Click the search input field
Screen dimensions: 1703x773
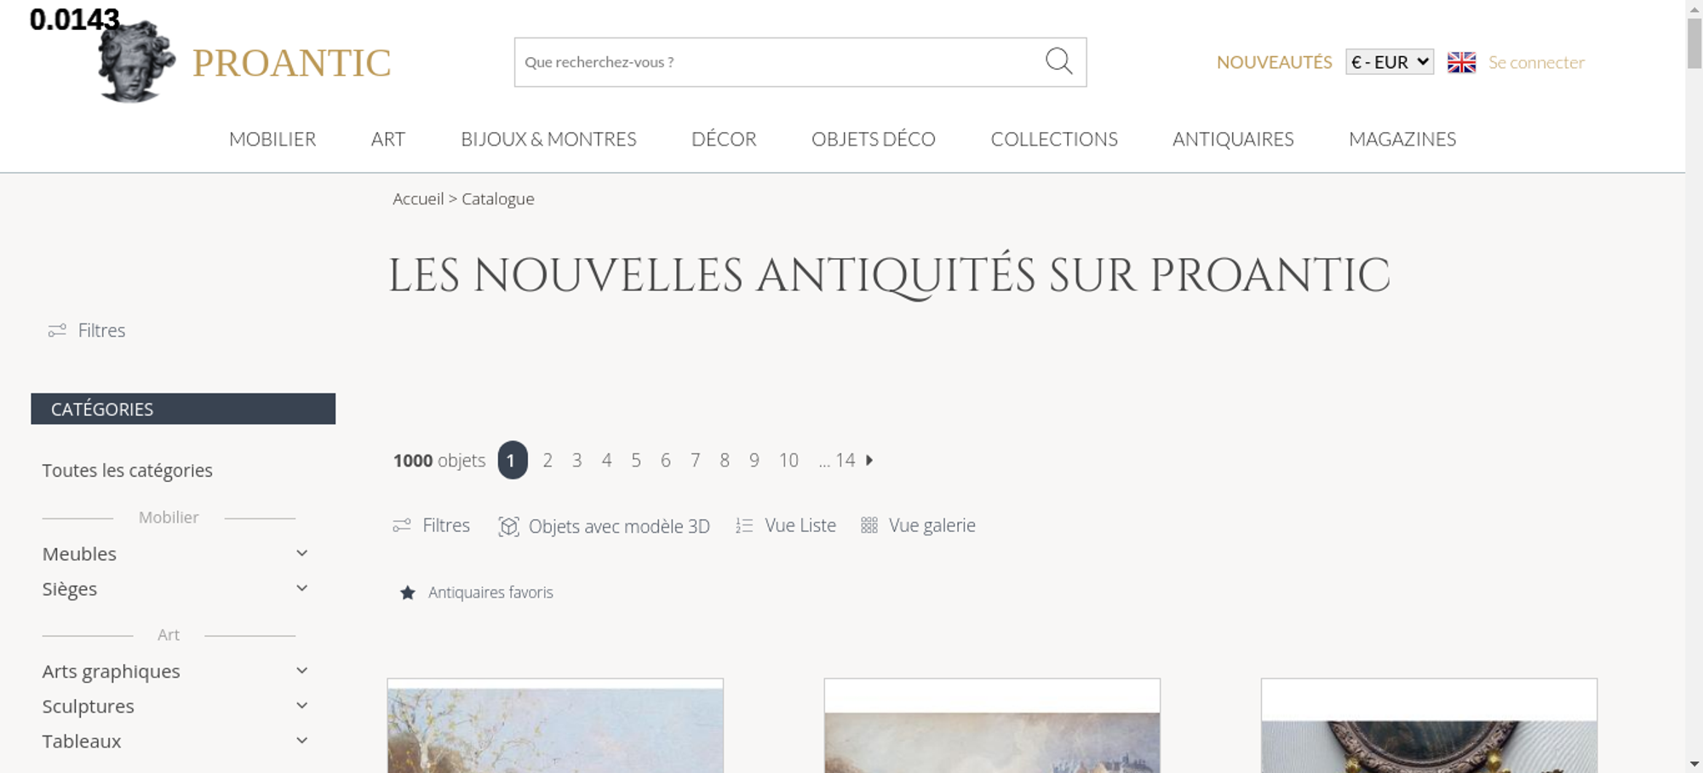[x=779, y=62]
